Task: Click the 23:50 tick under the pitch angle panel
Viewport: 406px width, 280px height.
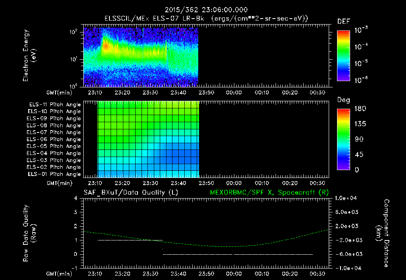Action: coord(206,183)
